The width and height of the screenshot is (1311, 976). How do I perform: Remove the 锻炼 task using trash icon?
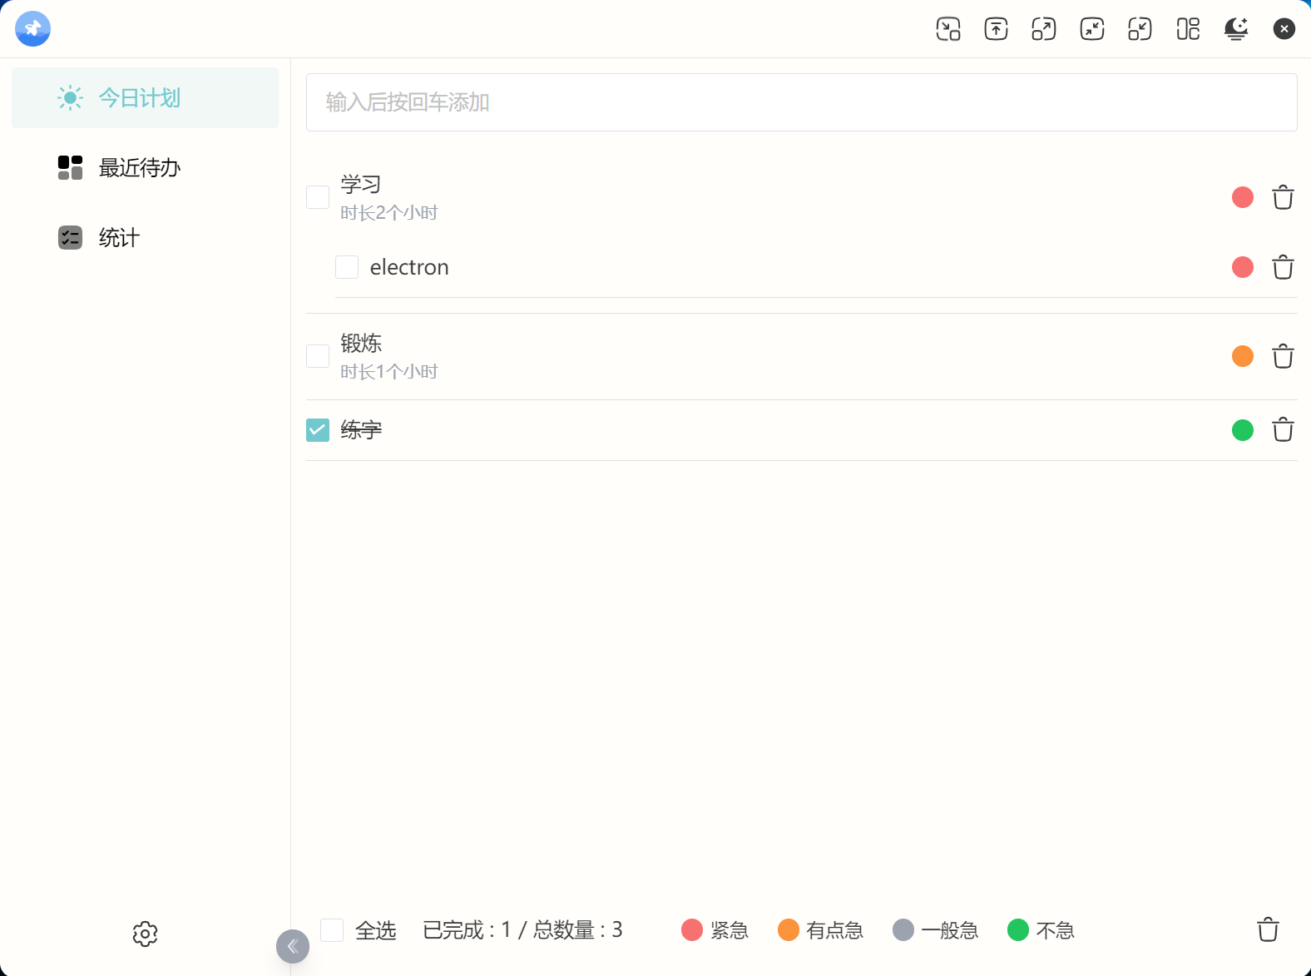1283,357
